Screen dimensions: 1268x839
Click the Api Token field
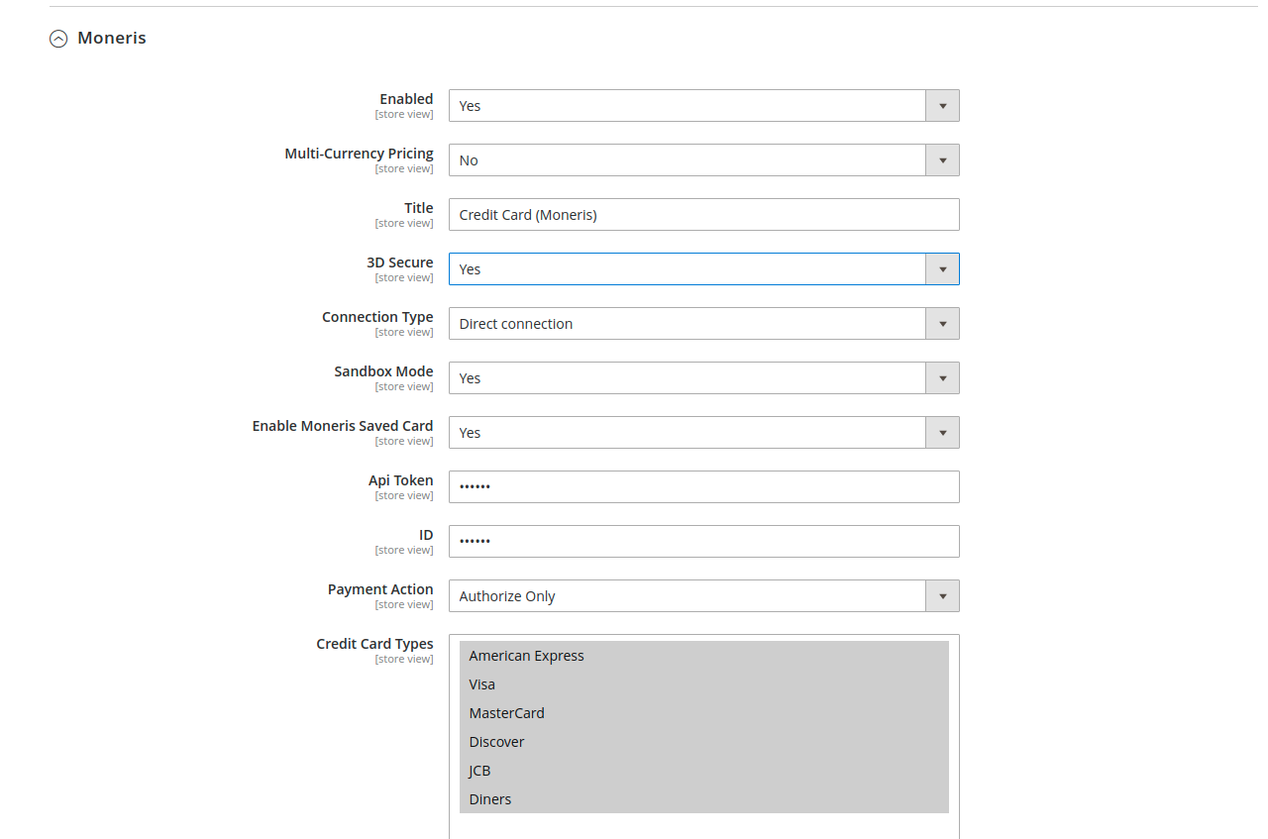[x=703, y=487]
